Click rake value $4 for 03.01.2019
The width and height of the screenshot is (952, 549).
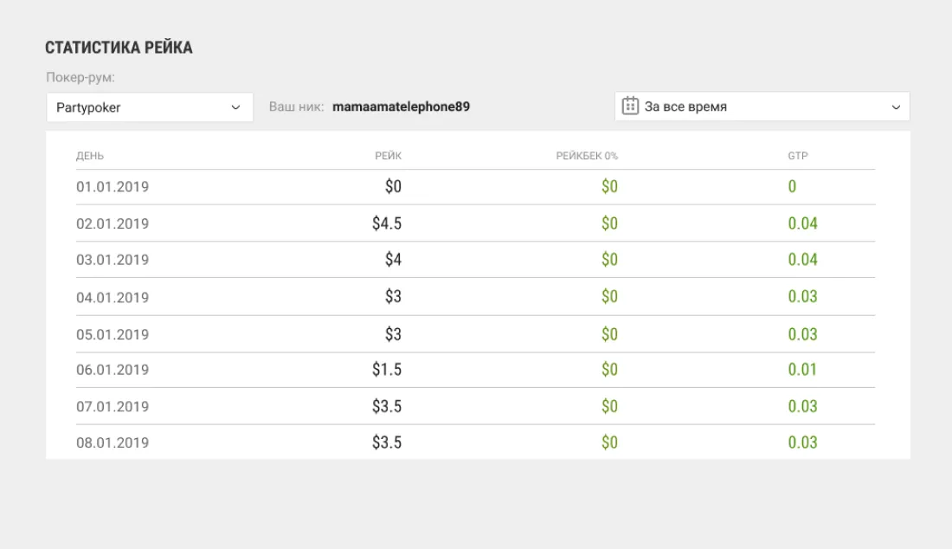click(x=393, y=259)
